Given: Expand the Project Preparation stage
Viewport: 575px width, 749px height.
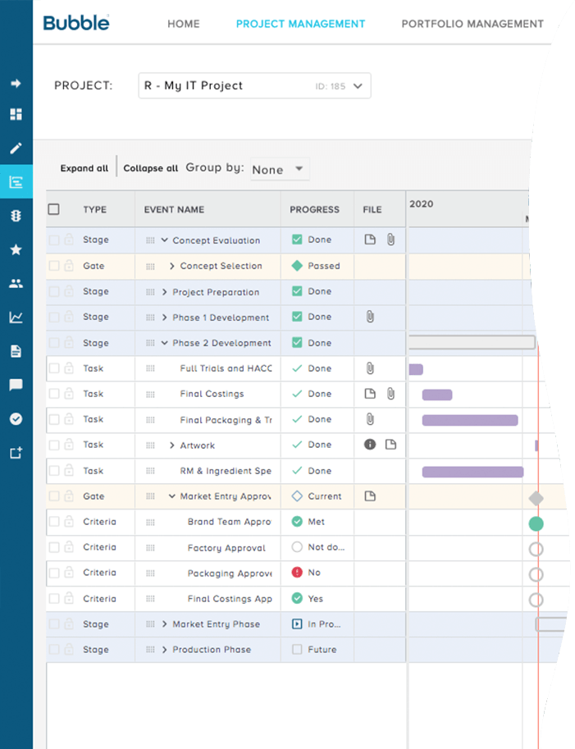Looking at the screenshot, I should pyautogui.click(x=164, y=292).
